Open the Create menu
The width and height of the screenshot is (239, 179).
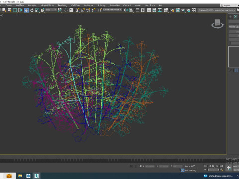(x=8, y=5)
